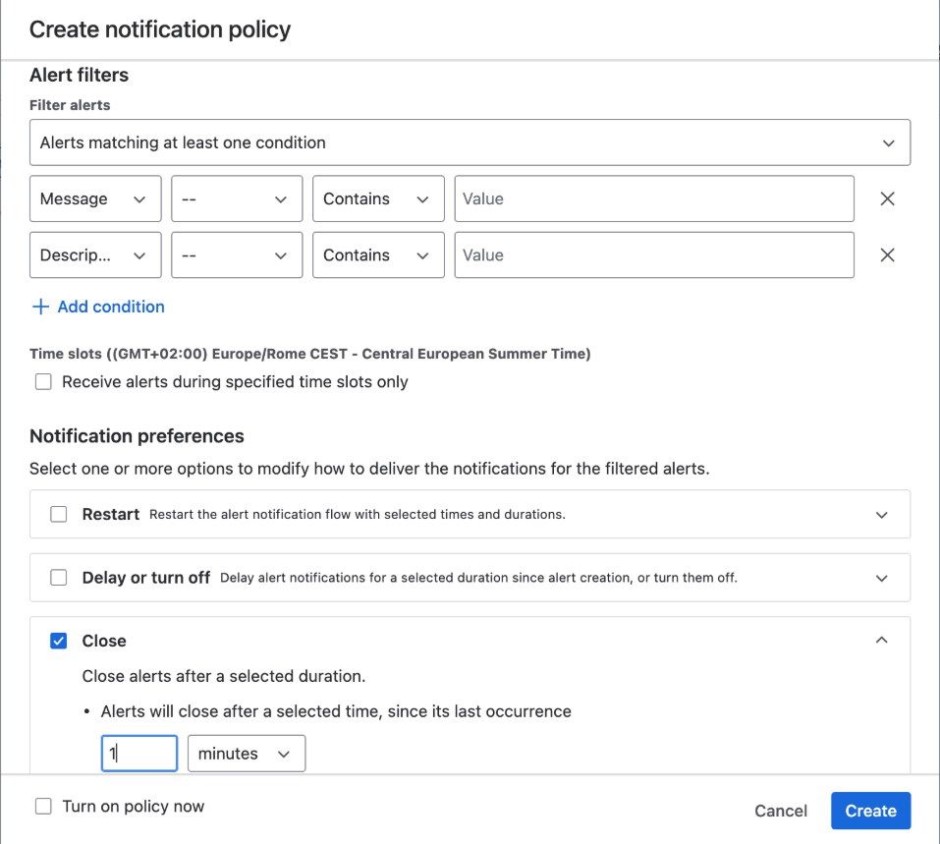Open the Contains operator dropdown in Message row
The image size is (940, 844).
pos(378,198)
